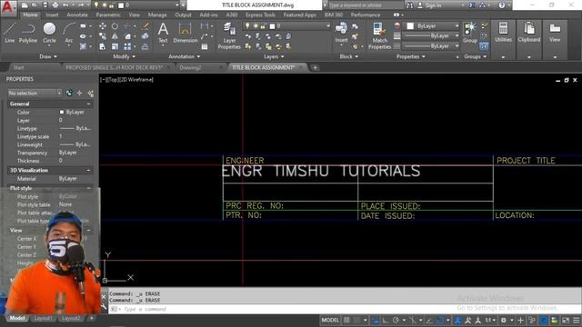Expand the Properties panel dropdown
Image resolution: width=582 pixels, height=327 pixels.
pos(411,56)
